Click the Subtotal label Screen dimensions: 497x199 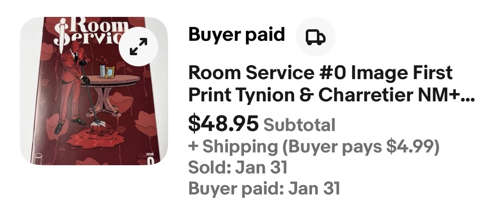299,125
